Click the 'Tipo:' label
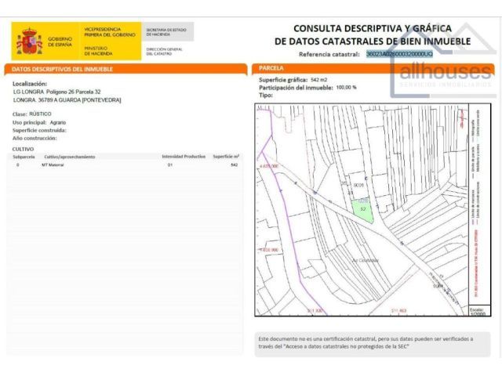502x376 pixels. tap(266, 96)
